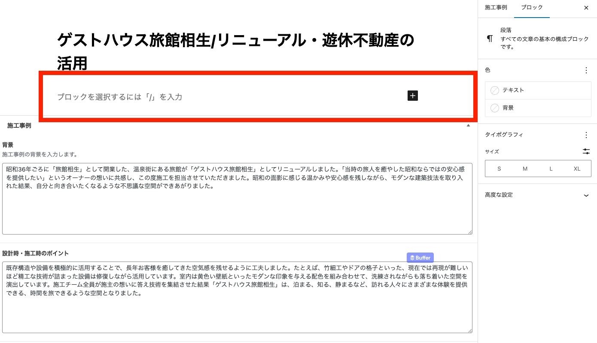Select font size XL
The width and height of the screenshot is (597, 343).
(577, 169)
